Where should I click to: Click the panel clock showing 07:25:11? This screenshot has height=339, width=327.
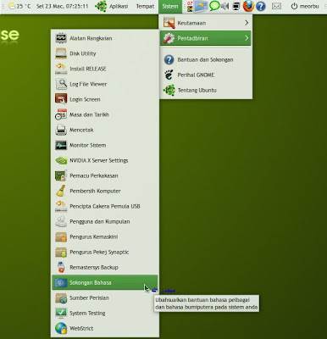(62, 6)
